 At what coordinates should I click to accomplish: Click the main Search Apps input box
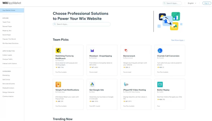pyautogui.click(x=81, y=24)
